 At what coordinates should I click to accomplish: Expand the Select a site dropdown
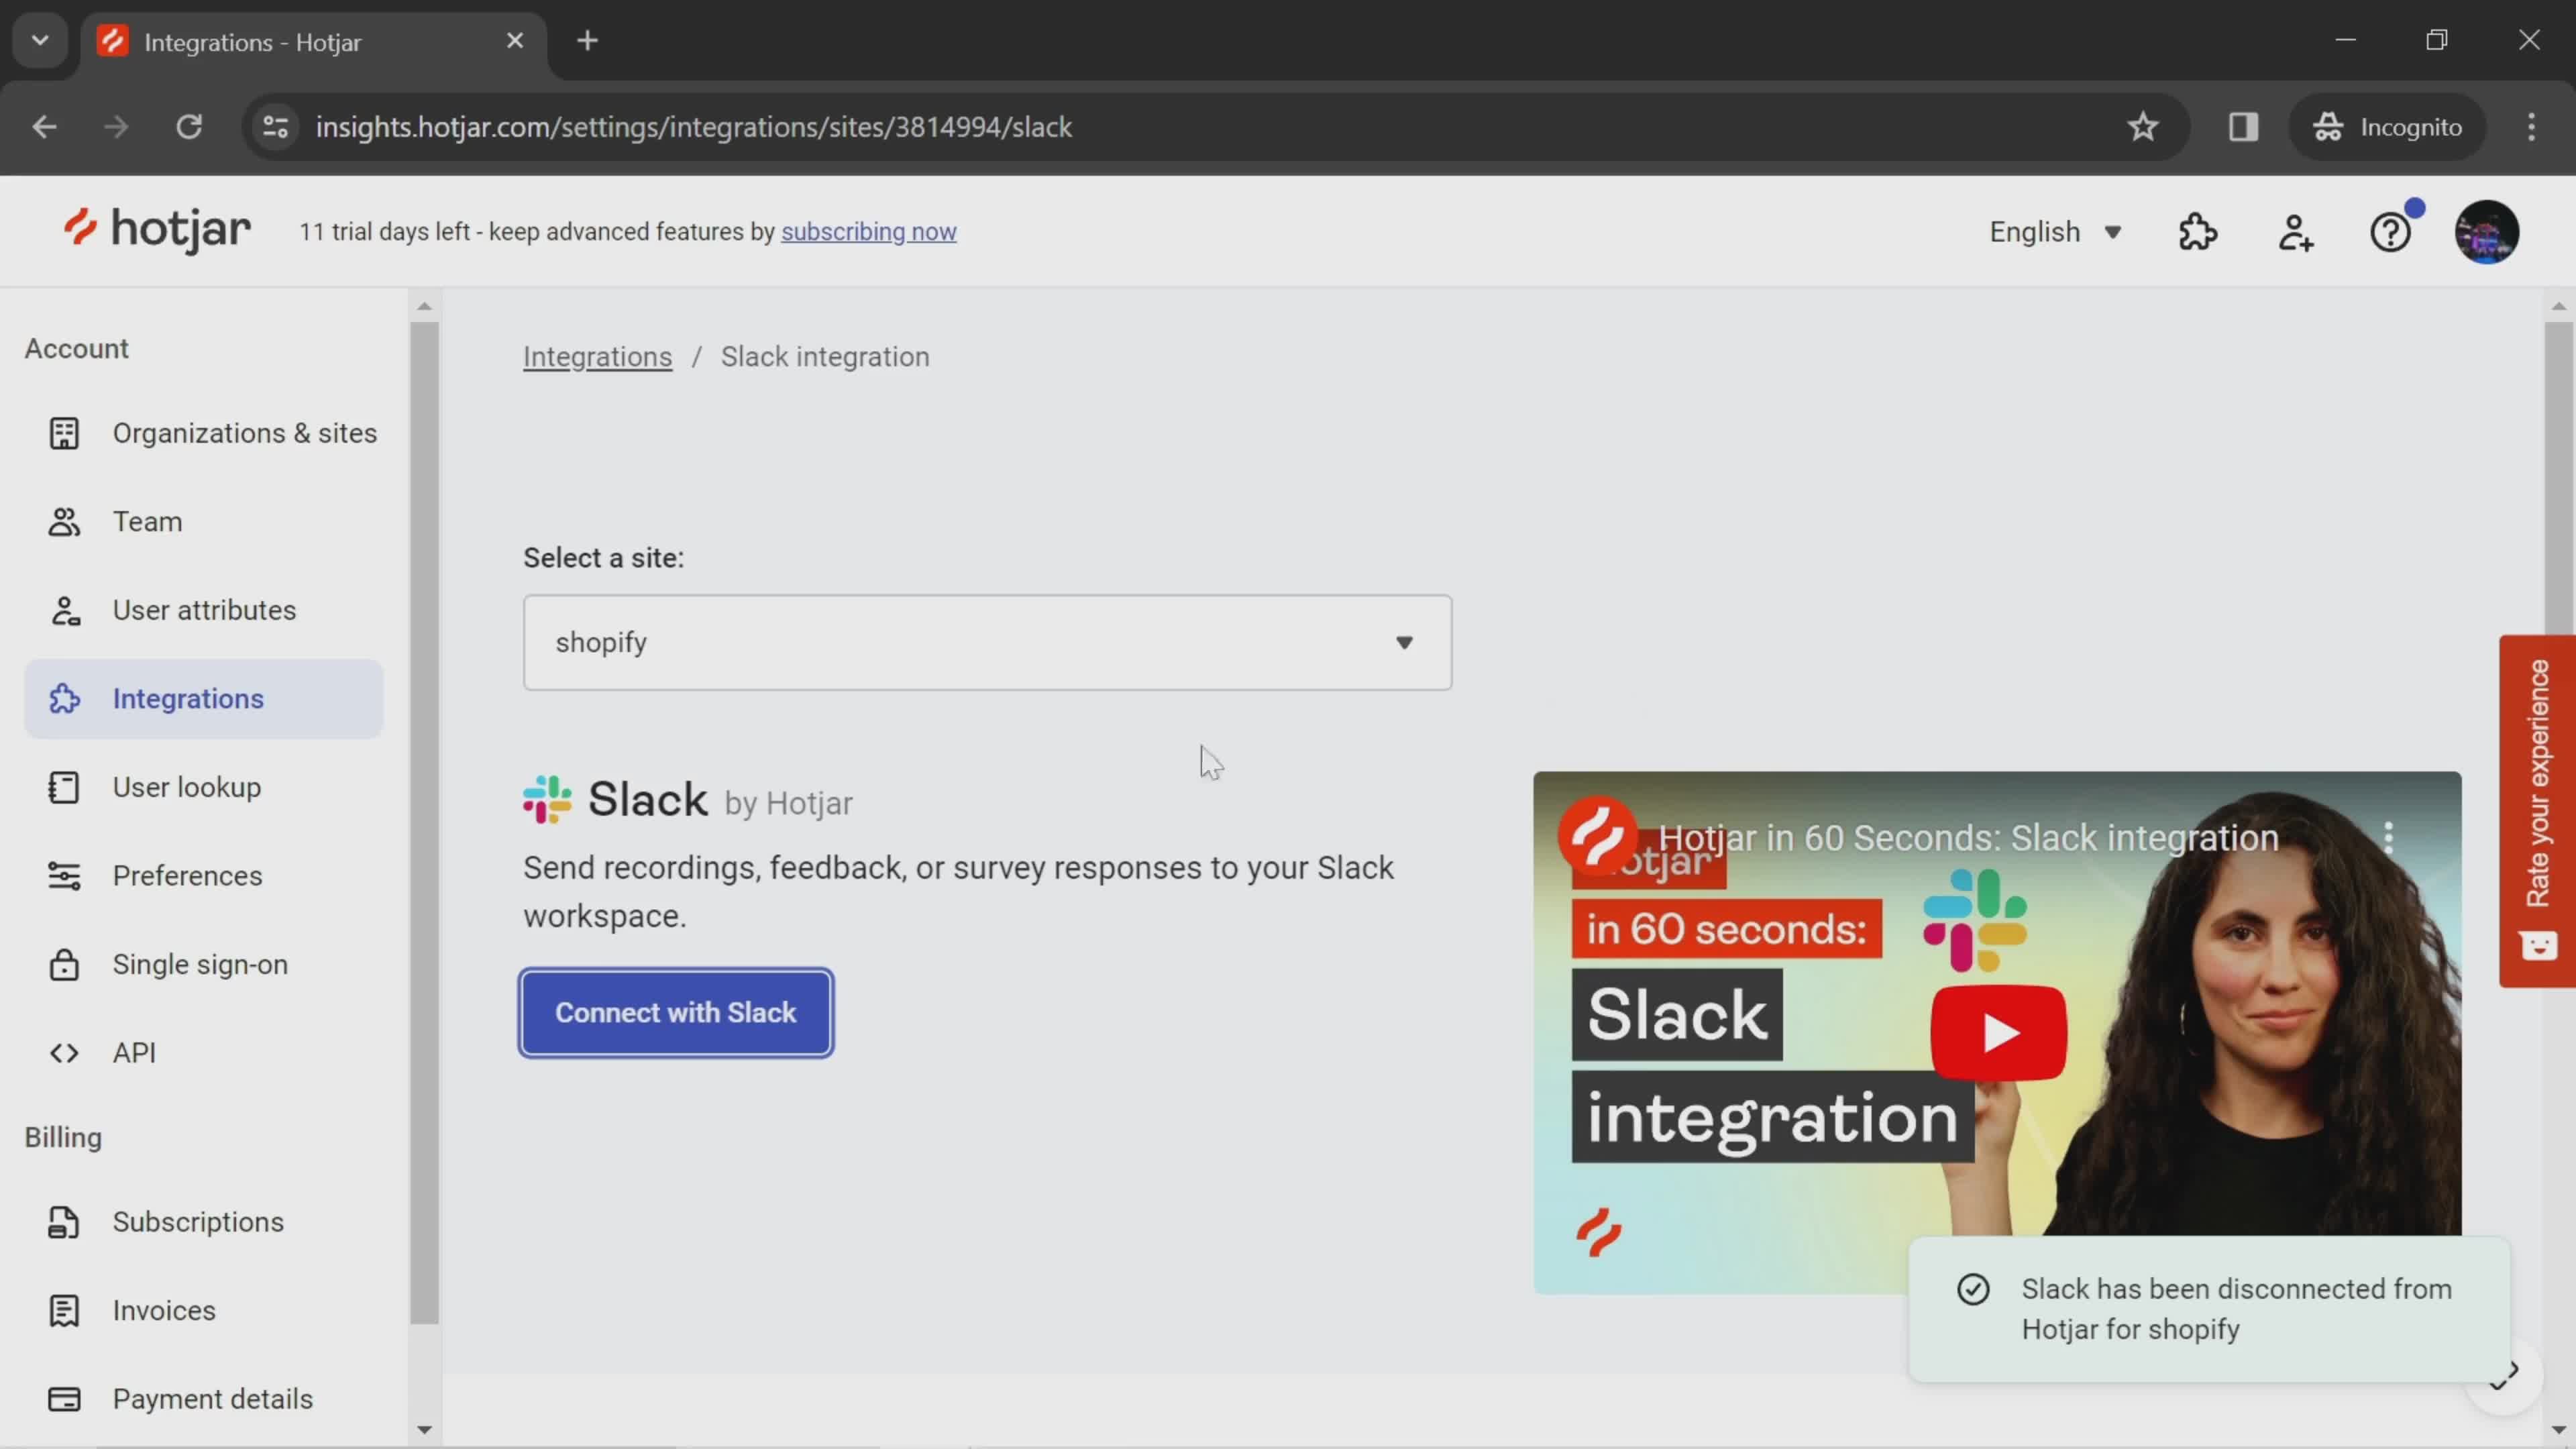point(987,642)
